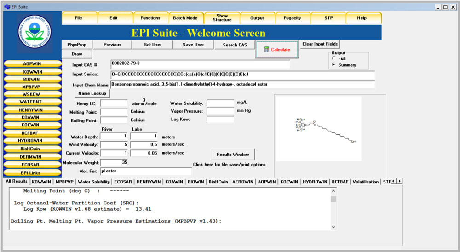Screen dimensions: 460x252
Task: Click the Draw button
Action: (77, 54)
